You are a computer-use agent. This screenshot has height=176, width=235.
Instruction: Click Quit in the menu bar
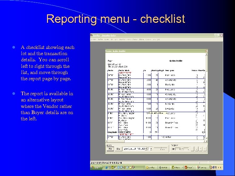pos(158,39)
